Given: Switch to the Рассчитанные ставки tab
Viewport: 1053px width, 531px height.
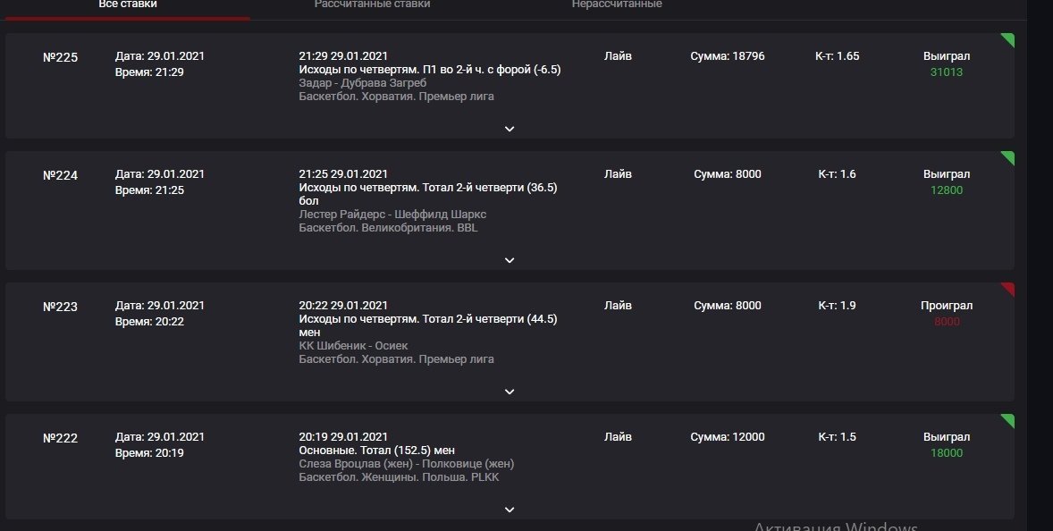Looking at the screenshot, I should click(x=372, y=4).
